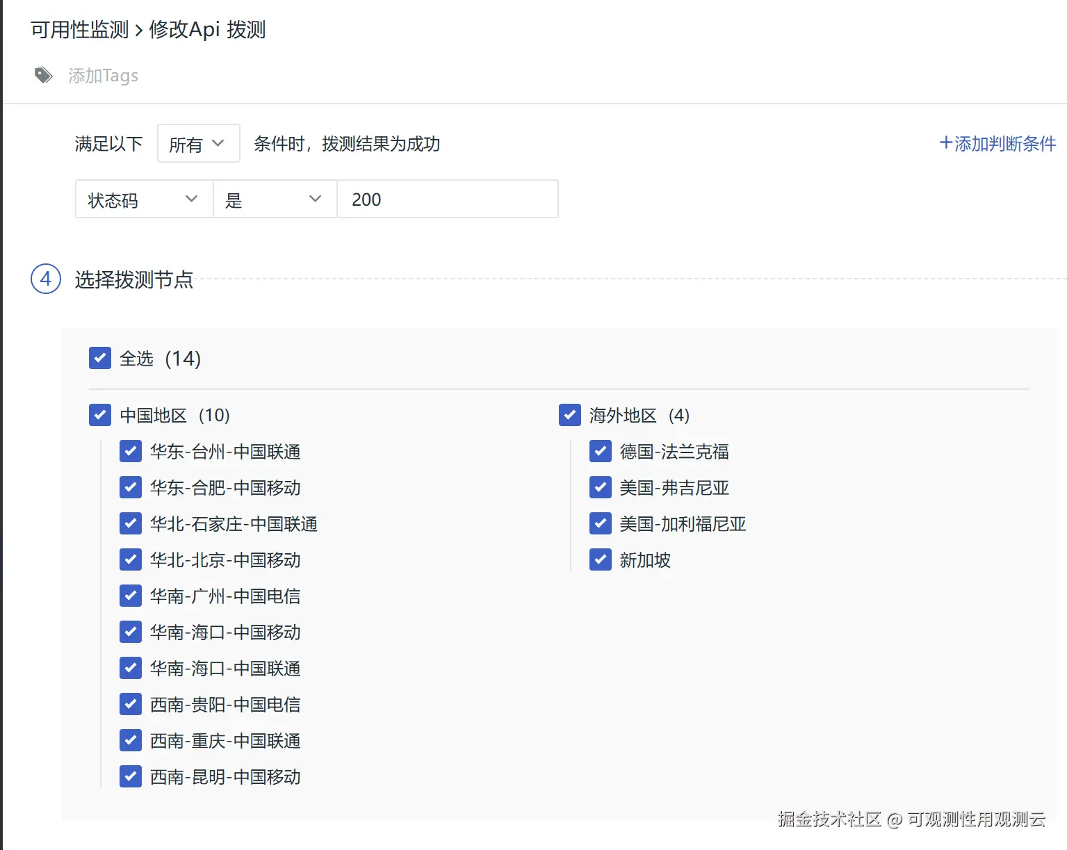Expand the 状态码 type dropdown
Viewport: 1067px width, 850px height.
tap(144, 199)
